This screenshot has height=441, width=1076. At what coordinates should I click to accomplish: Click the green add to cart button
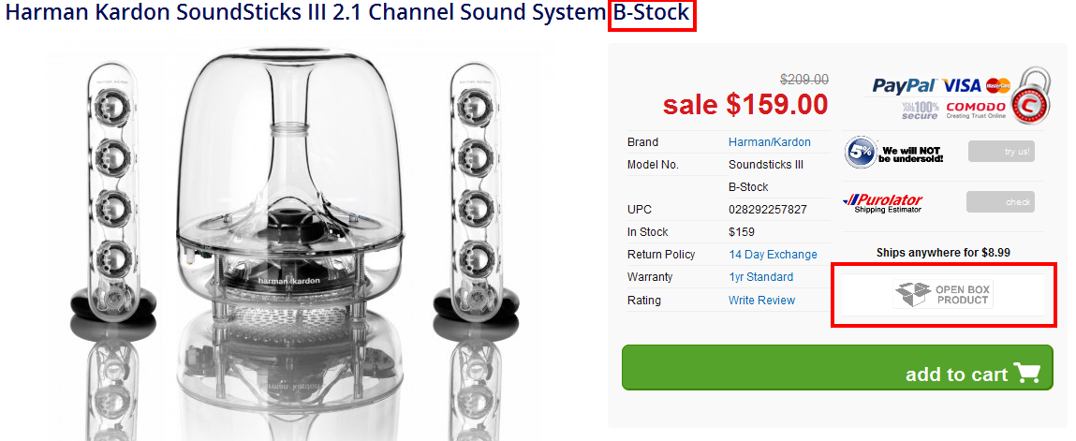pos(836,367)
